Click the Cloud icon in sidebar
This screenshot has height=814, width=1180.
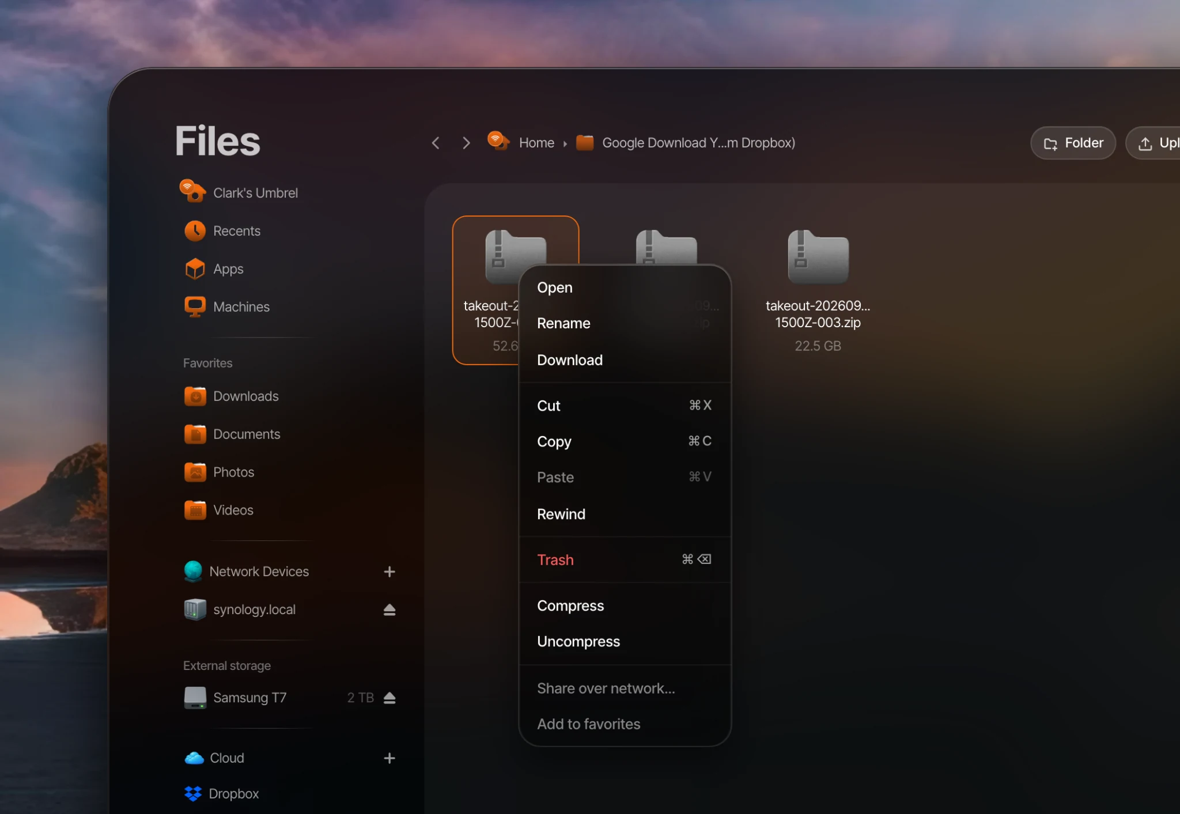(x=194, y=758)
